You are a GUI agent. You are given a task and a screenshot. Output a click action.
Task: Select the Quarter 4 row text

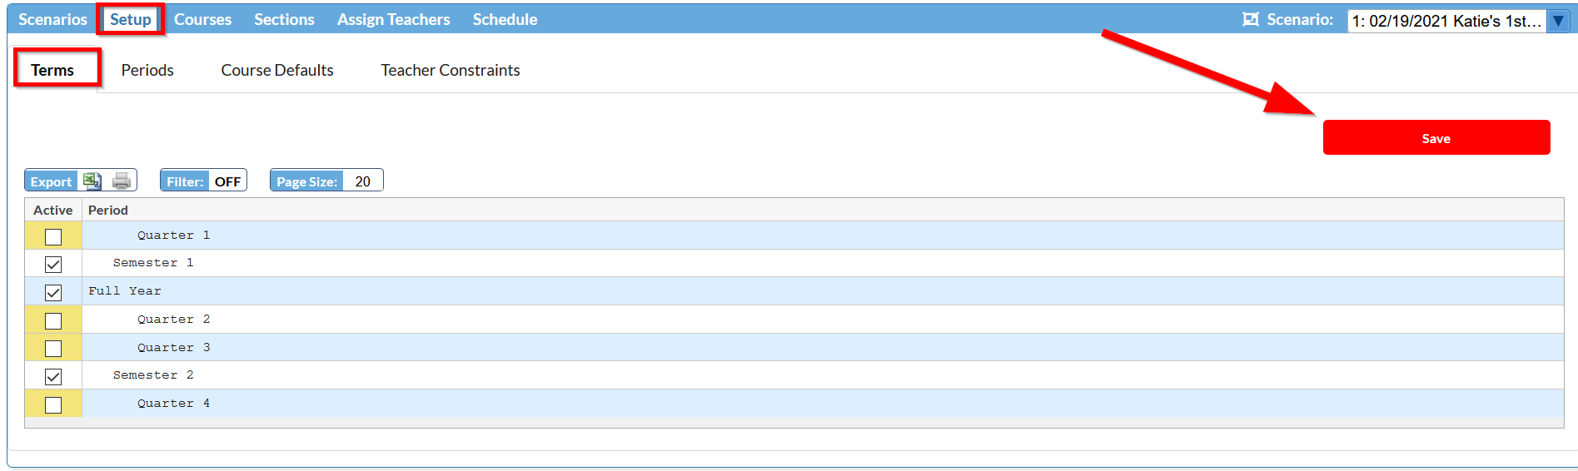tap(173, 404)
